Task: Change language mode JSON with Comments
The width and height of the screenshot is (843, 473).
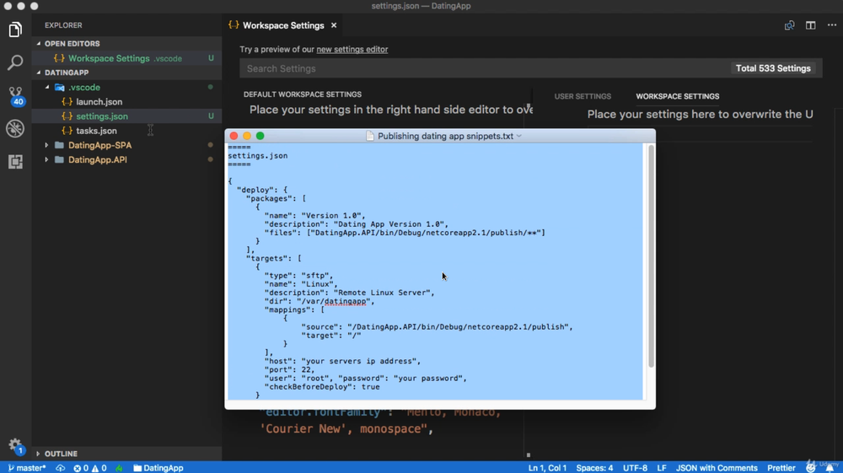Action: [x=716, y=468]
